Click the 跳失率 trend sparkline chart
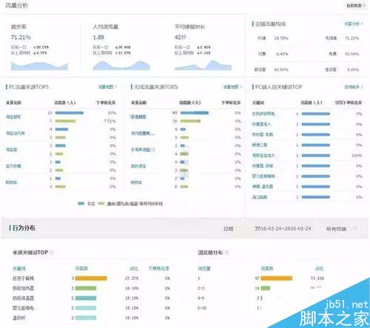 click(39, 66)
